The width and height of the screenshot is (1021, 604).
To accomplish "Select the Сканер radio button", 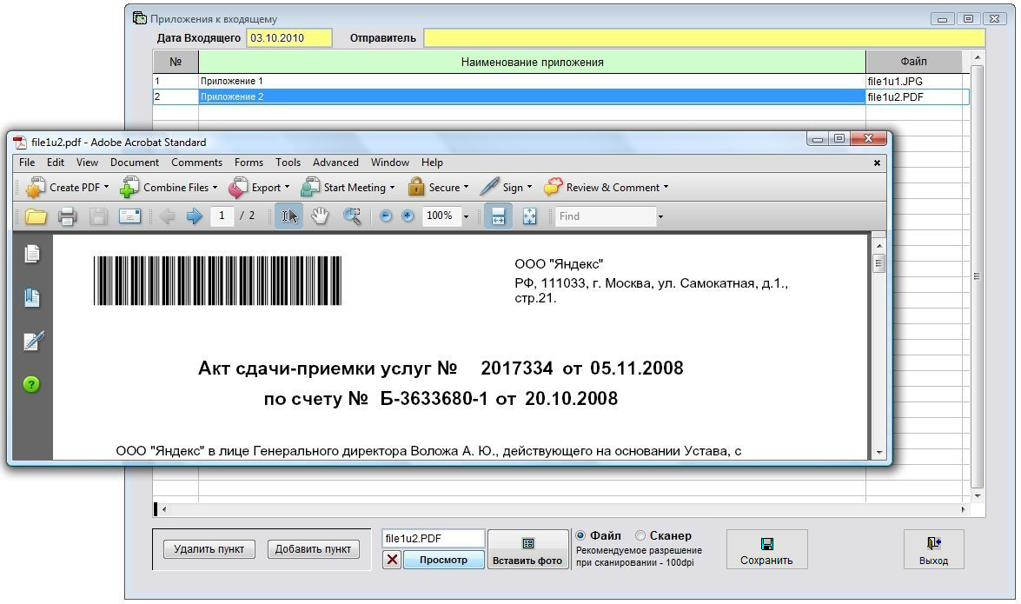I will click(x=640, y=535).
